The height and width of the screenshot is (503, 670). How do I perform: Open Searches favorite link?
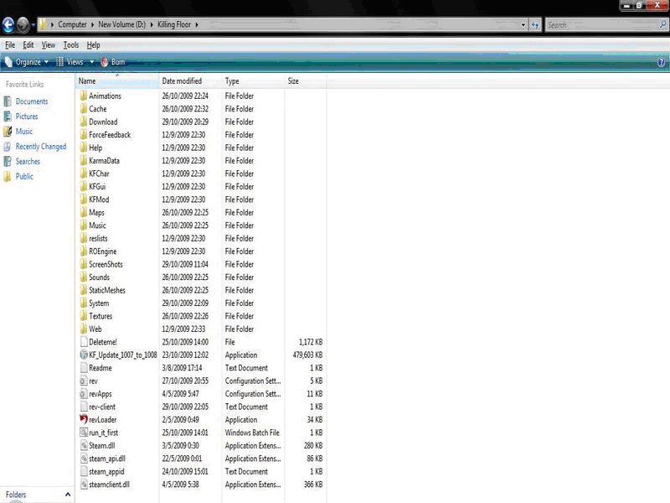pyautogui.click(x=28, y=161)
